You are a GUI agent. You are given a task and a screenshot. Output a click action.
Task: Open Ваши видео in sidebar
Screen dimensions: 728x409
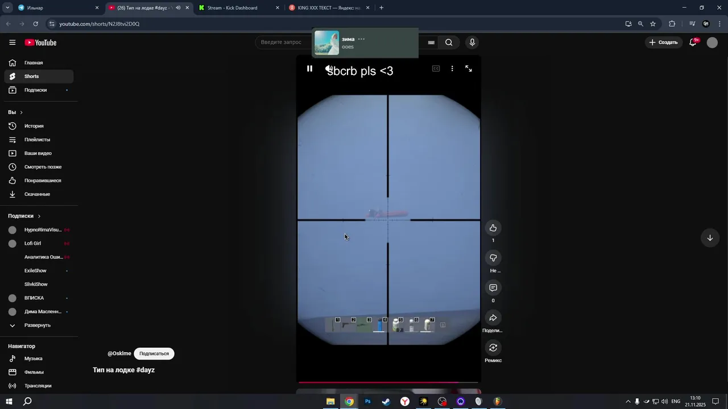pos(39,153)
